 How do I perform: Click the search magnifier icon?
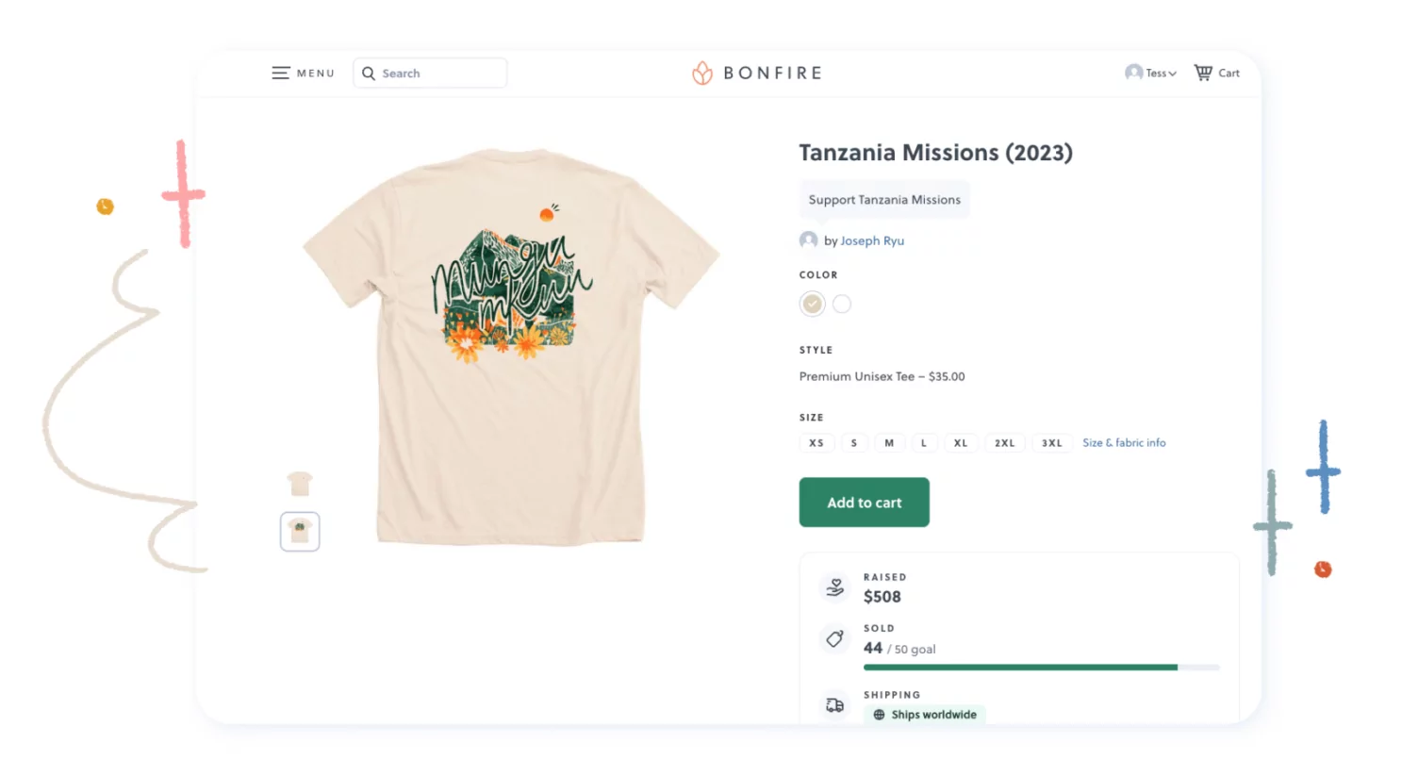tap(369, 74)
